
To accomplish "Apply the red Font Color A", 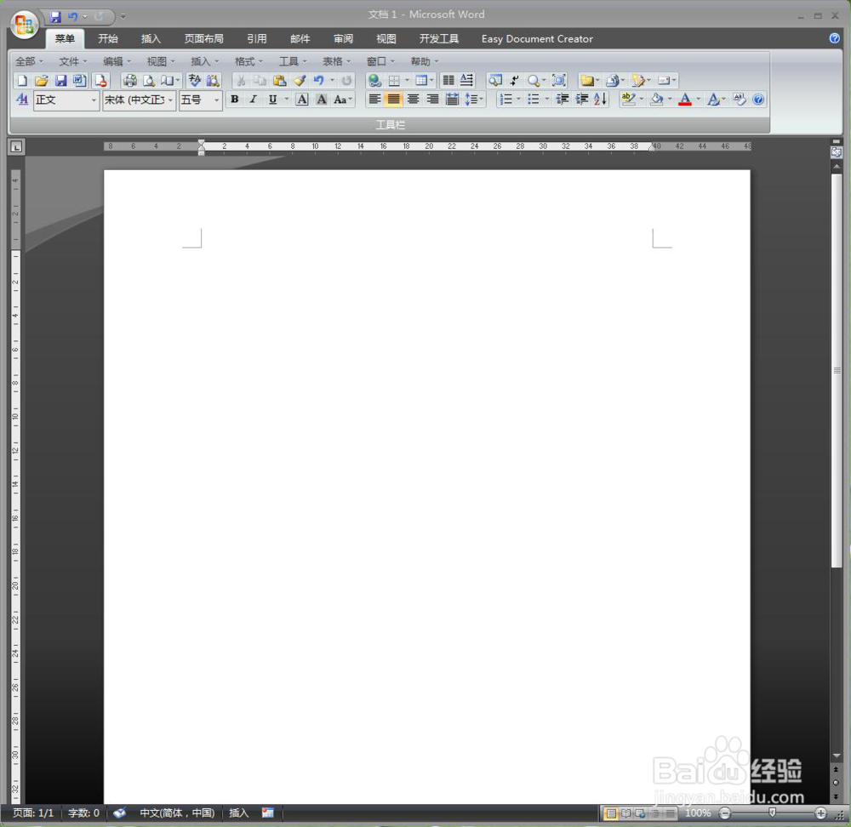I will (x=685, y=100).
